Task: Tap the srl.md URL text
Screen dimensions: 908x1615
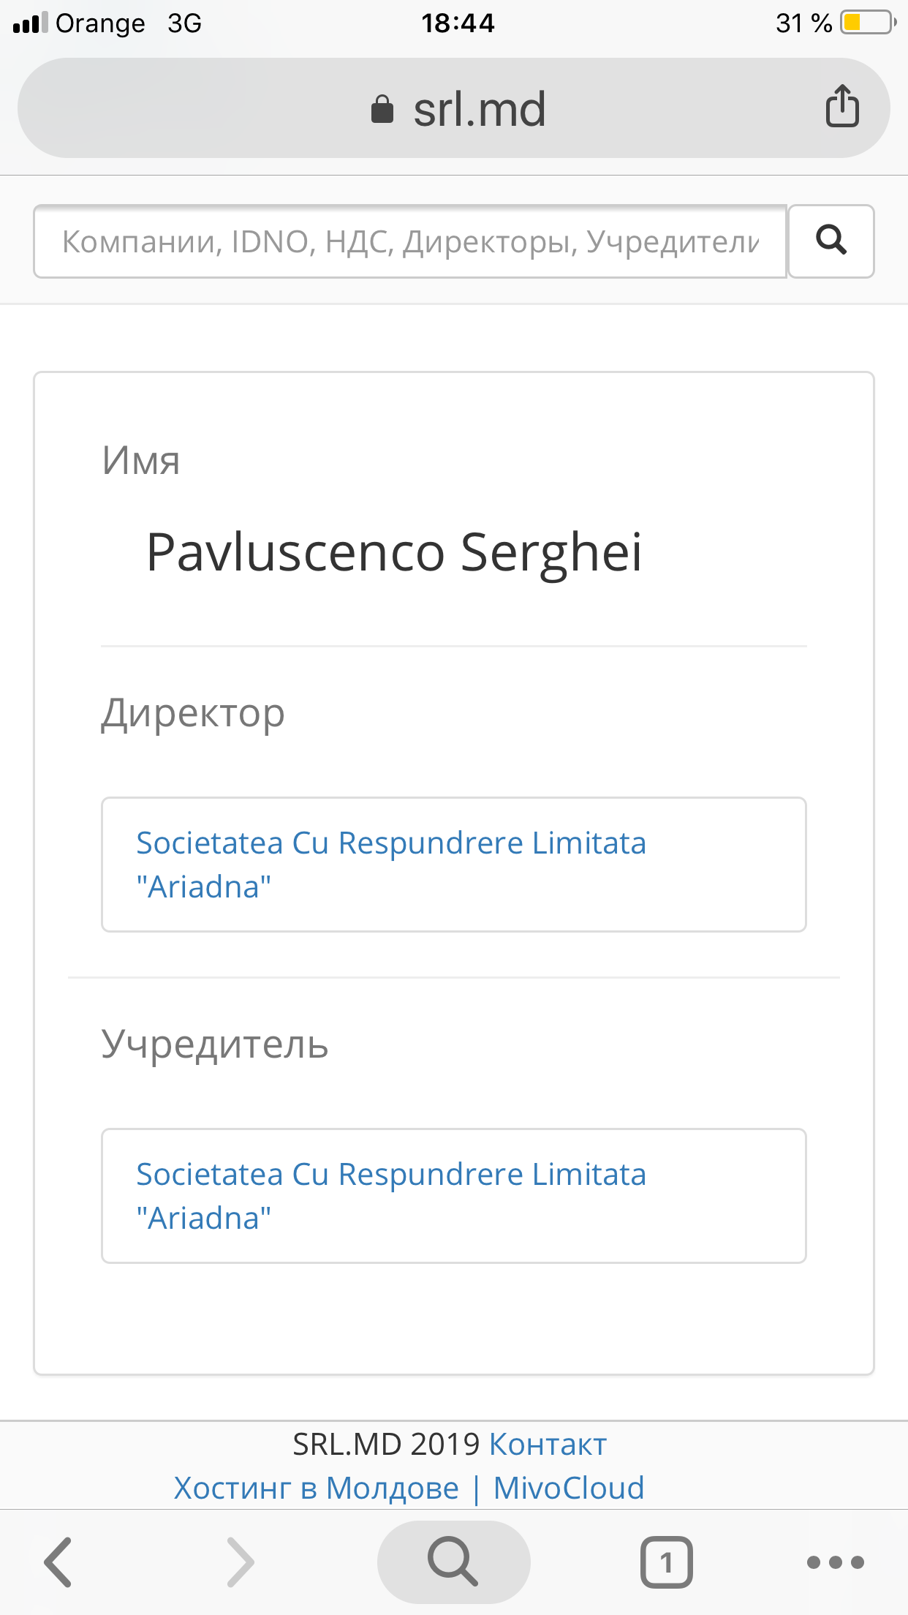Action: pyautogui.click(x=480, y=110)
